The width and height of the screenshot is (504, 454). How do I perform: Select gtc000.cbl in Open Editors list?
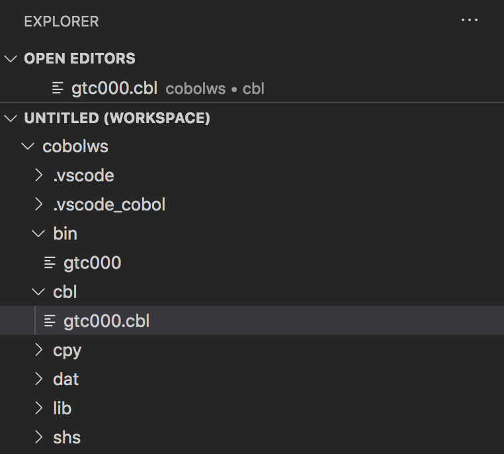252,88
